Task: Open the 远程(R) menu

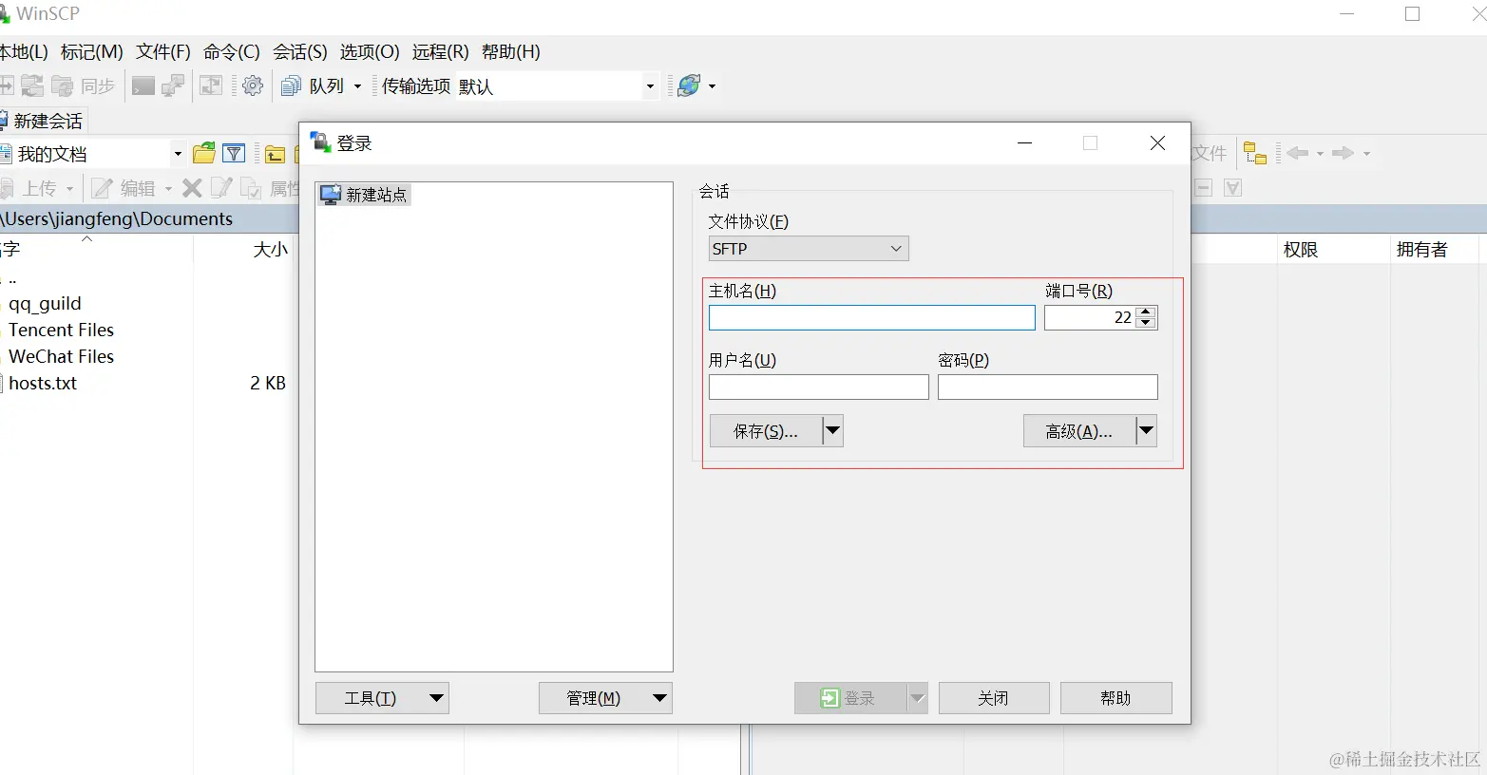Action: 441,52
